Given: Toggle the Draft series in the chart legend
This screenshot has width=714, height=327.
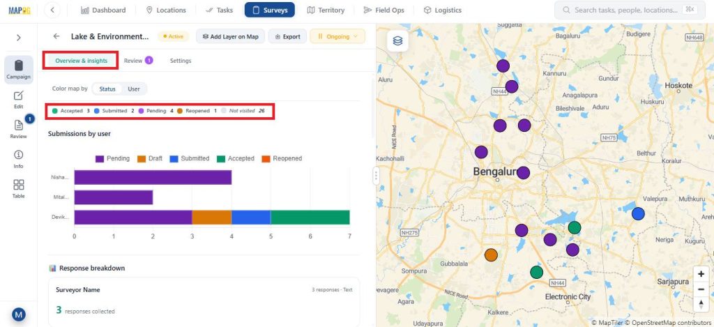Looking at the screenshot, I should (x=150, y=158).
